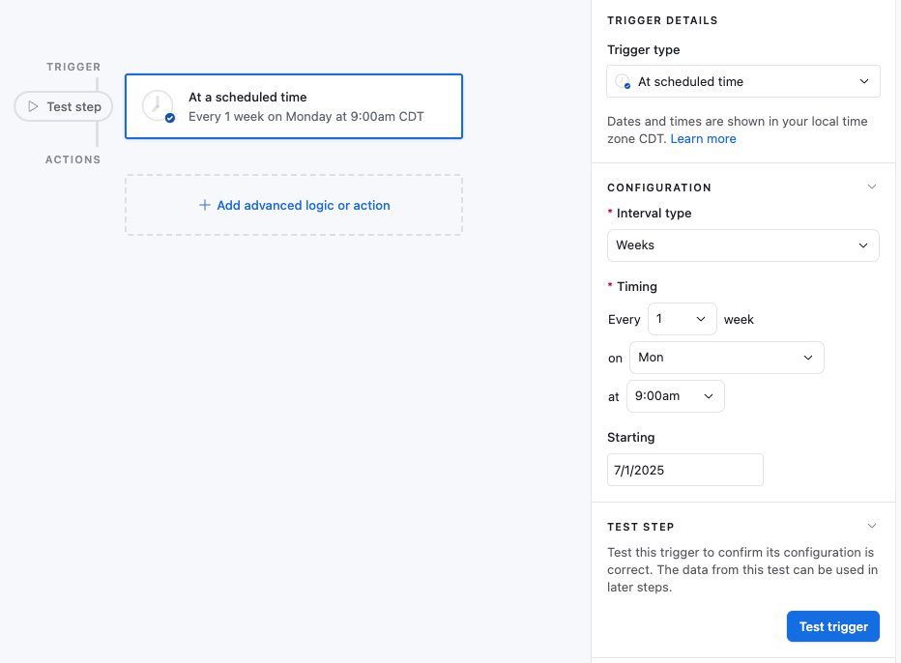Open the day dropdown showing Mon
Viewport: 901px width, 663px height.
coord(726,358)
